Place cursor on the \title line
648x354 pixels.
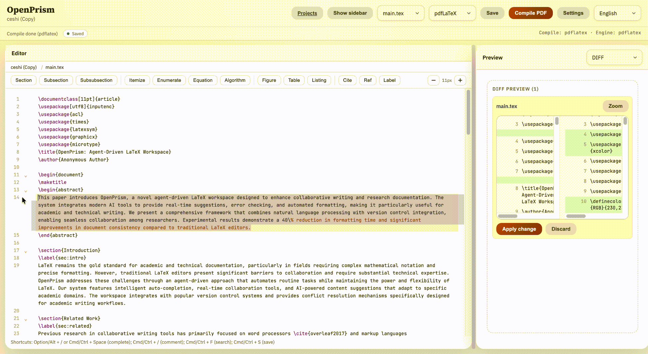[x=104, y=152]
